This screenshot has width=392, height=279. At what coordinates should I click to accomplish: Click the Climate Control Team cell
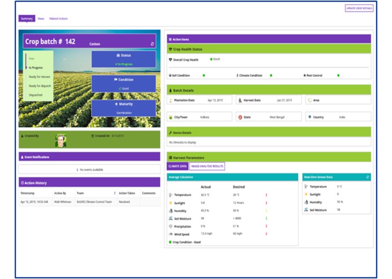[x=94, y=202]
